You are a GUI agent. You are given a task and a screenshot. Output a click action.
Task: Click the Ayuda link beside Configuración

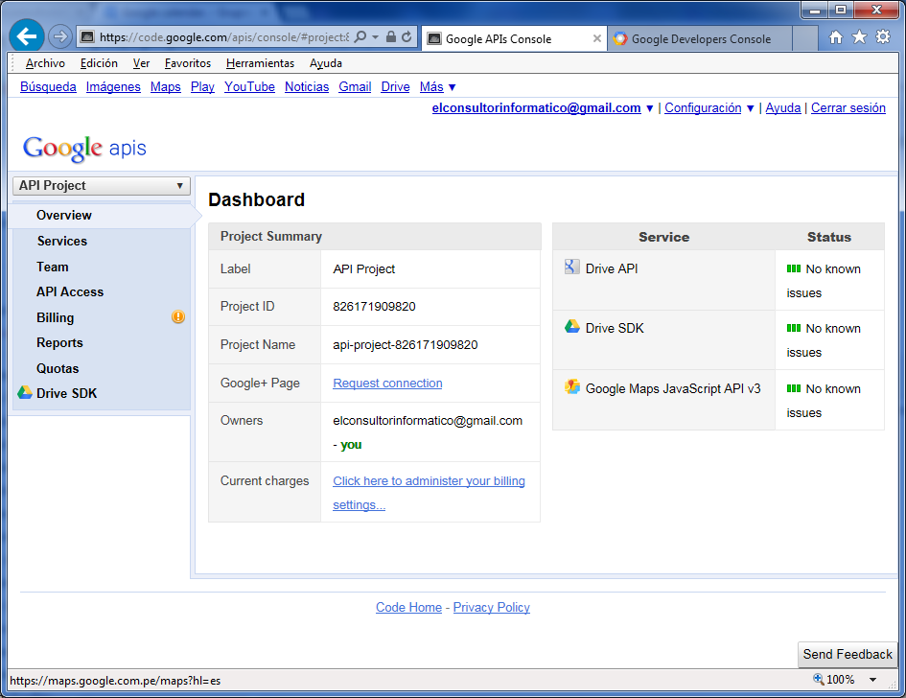pos(783,108)
